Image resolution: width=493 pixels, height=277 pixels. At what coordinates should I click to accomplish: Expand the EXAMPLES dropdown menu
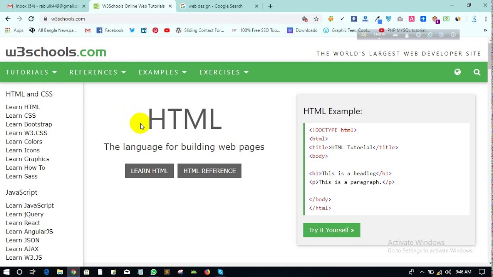coord(163,72)
